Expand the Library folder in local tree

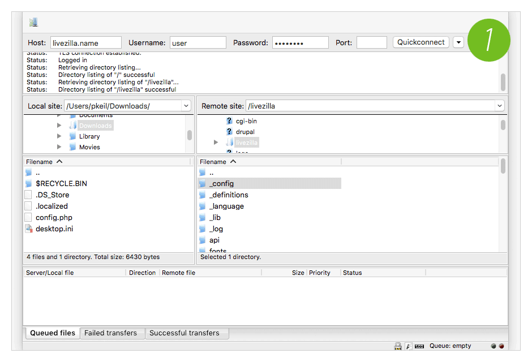point(59,136)
